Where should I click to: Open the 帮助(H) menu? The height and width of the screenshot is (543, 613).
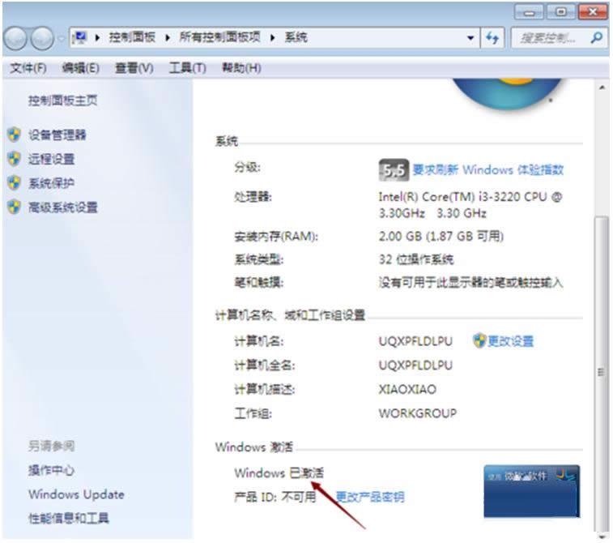point(241,68)
